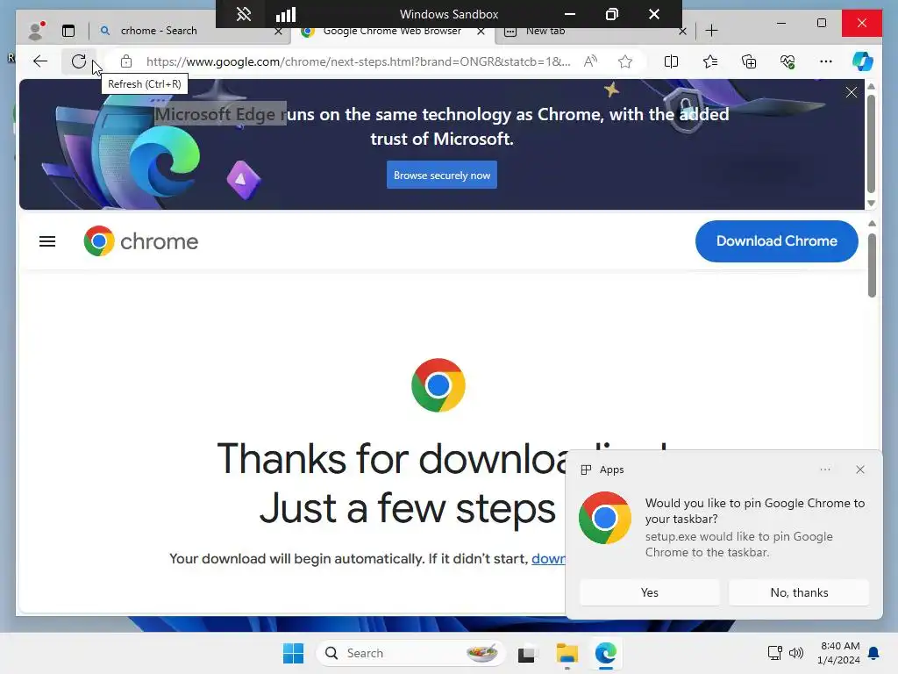
Task: Open the tab actions menu icon
Action: (68, 31)
